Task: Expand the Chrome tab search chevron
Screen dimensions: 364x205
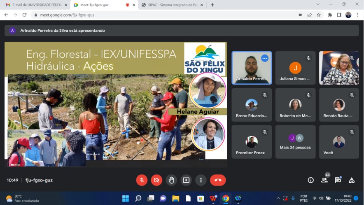Action: (318, 5)
